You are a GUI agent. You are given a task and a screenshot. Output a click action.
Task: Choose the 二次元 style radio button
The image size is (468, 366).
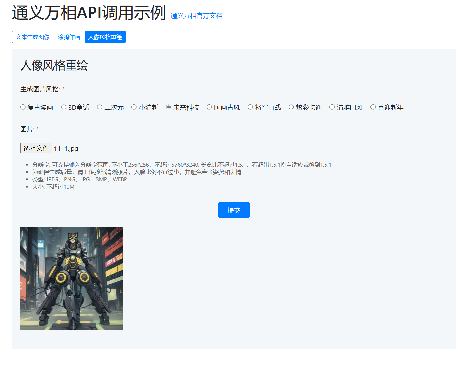[x=100, y=107]
